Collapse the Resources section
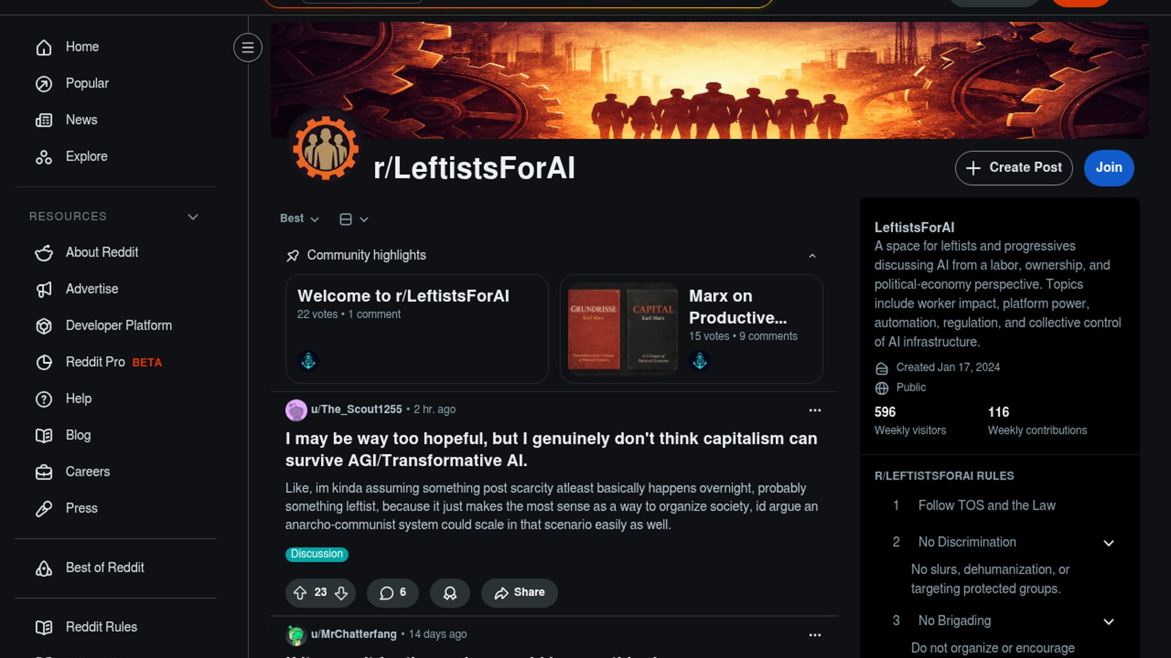Screen dimensions: 1171x658 click(x=193, y=217)
